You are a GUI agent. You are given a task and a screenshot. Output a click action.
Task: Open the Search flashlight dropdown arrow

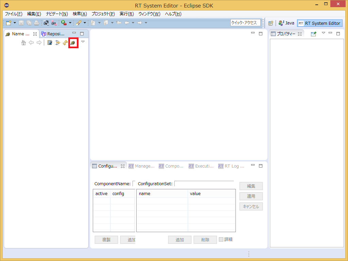click(85, 23)
